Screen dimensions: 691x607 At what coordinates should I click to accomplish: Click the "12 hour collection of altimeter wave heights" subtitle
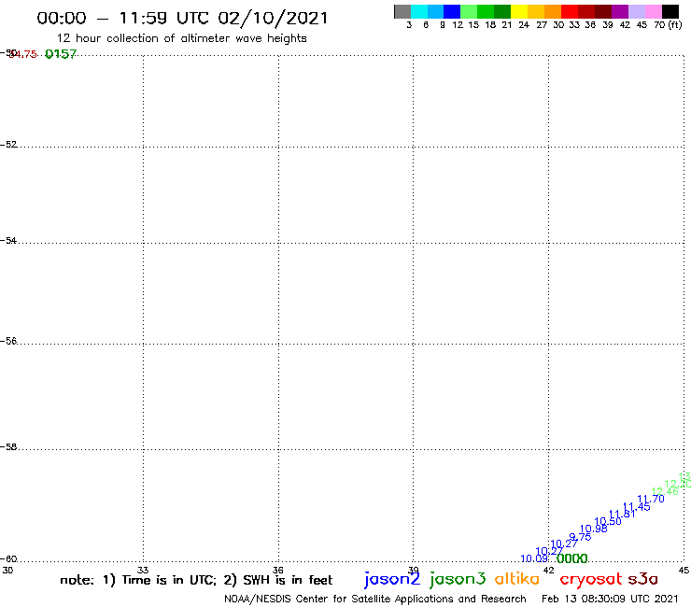tap(181, 38)
